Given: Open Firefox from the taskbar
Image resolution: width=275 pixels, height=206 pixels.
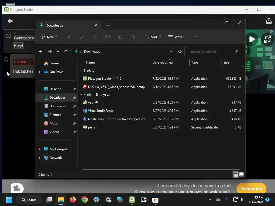Looking at the screenshot, I should 73,200.
